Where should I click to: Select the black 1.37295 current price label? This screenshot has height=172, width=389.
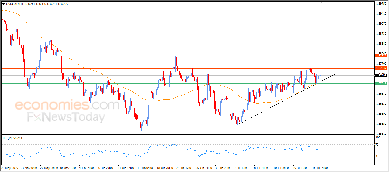click(381, 75)
